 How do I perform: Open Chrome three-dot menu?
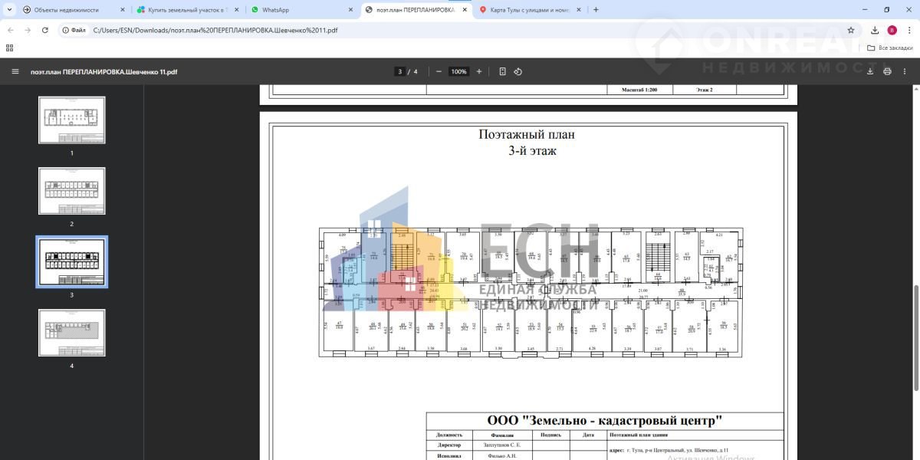[907, 30]
